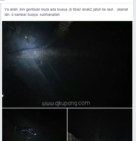Screen dimensions: 136x141
Task: Click the partially visible button at top-left
Action: [x=2, y=0]
